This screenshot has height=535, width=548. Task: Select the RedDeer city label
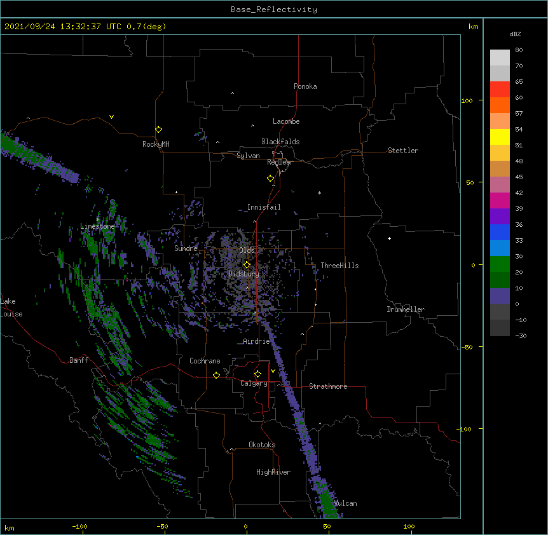point(280,162)
